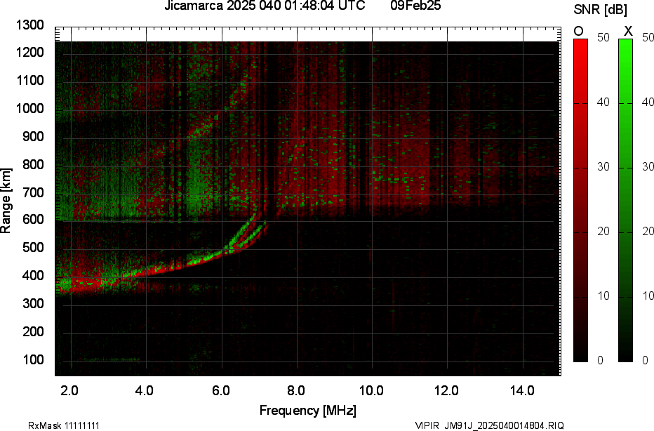Click the 2.0 frequency tick label
Image resolution: width=654 pixels, height=431 pixels.
[69, 391]
